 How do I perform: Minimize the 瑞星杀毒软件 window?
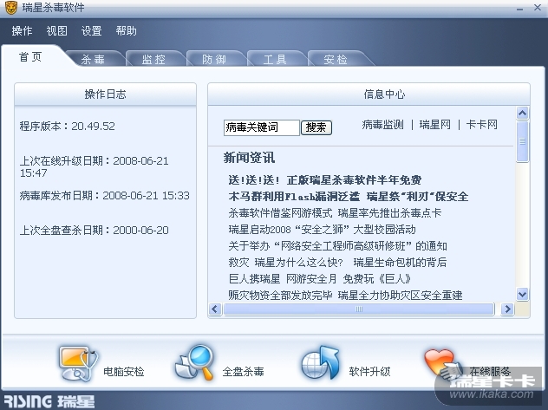(x=519, y=9)
